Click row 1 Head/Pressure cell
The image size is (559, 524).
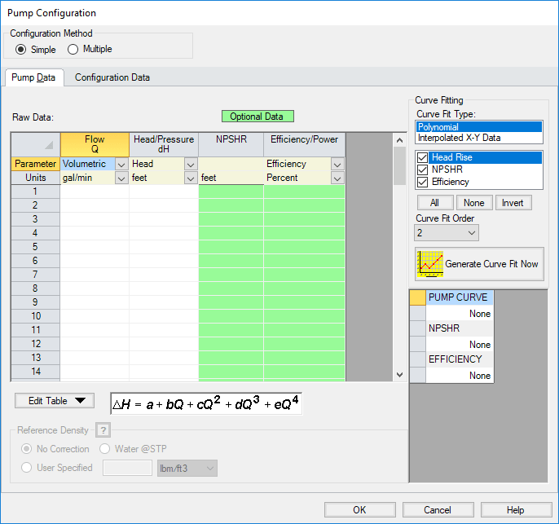[164, 192]
